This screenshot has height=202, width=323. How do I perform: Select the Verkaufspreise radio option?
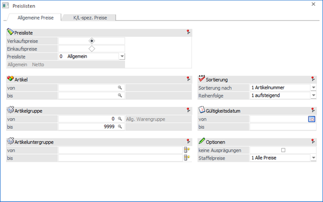tap(91, 41)
